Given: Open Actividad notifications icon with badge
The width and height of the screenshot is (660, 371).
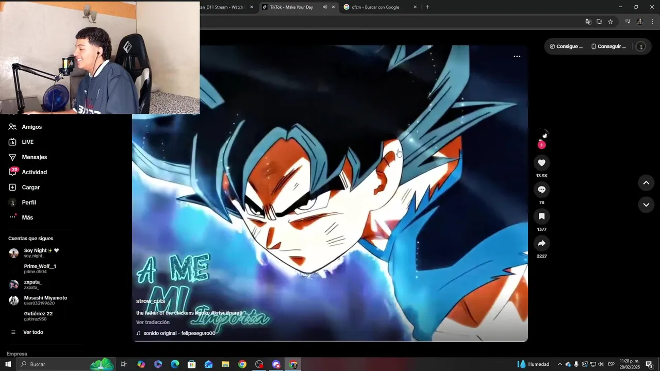Looking at the screenshot, I should 12,172.
